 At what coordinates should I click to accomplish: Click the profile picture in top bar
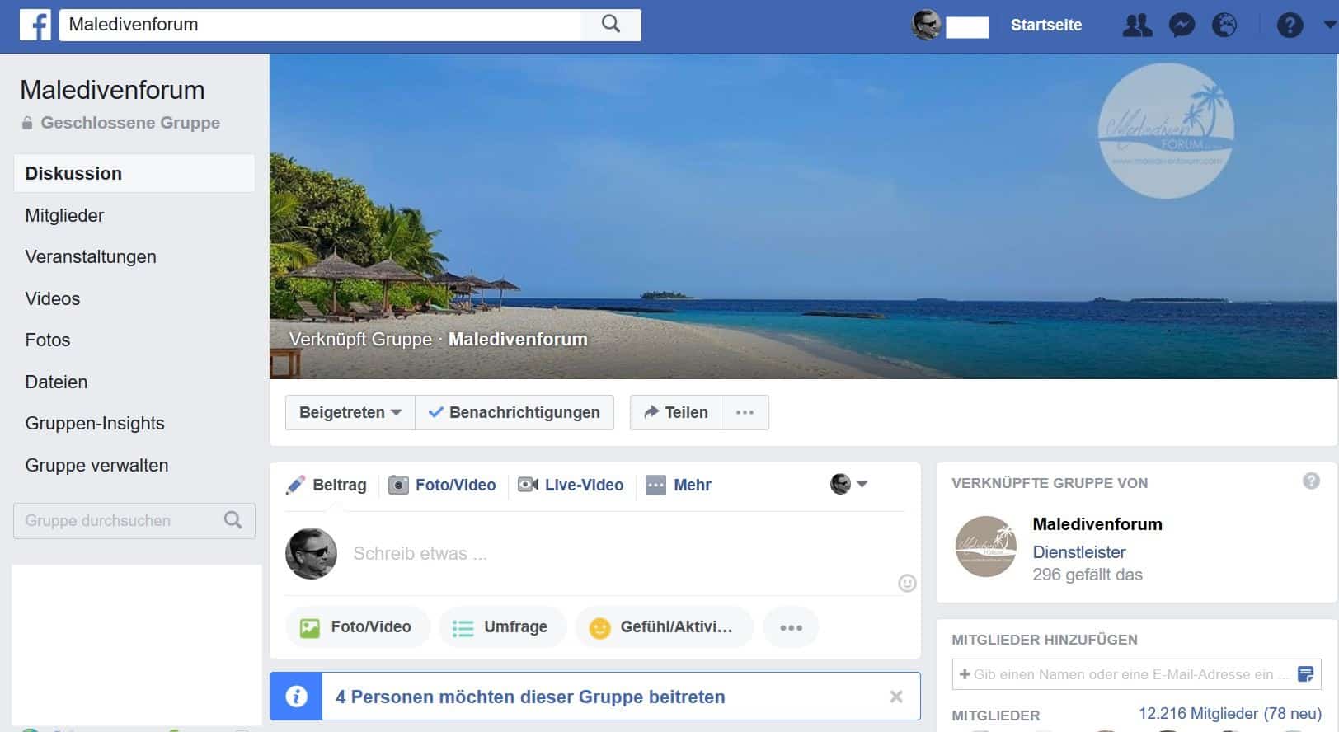pos(926,25)
